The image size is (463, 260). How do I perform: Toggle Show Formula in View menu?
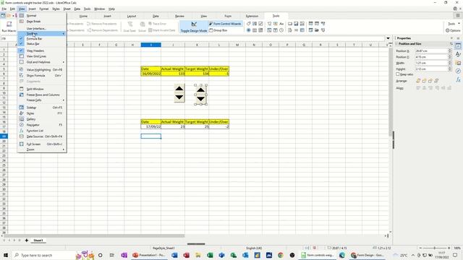click(42, 75)
